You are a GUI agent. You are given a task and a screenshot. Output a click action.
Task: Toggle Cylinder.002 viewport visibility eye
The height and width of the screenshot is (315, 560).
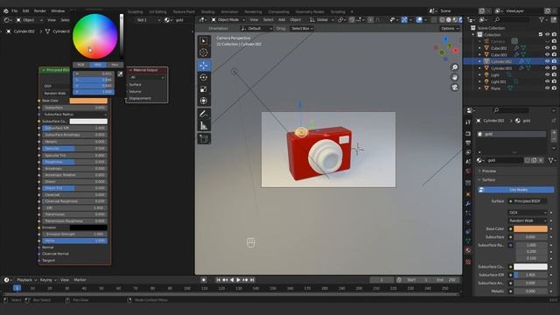[547, 61]
